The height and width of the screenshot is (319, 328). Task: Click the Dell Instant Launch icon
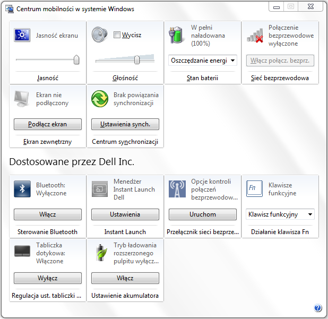coord(100,189)
